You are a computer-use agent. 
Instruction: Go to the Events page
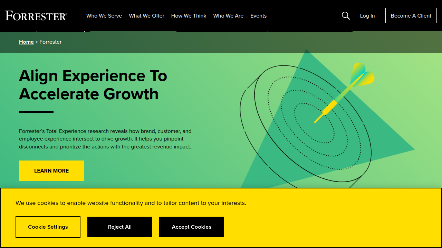pyautogui.click(x=258, y=15)
